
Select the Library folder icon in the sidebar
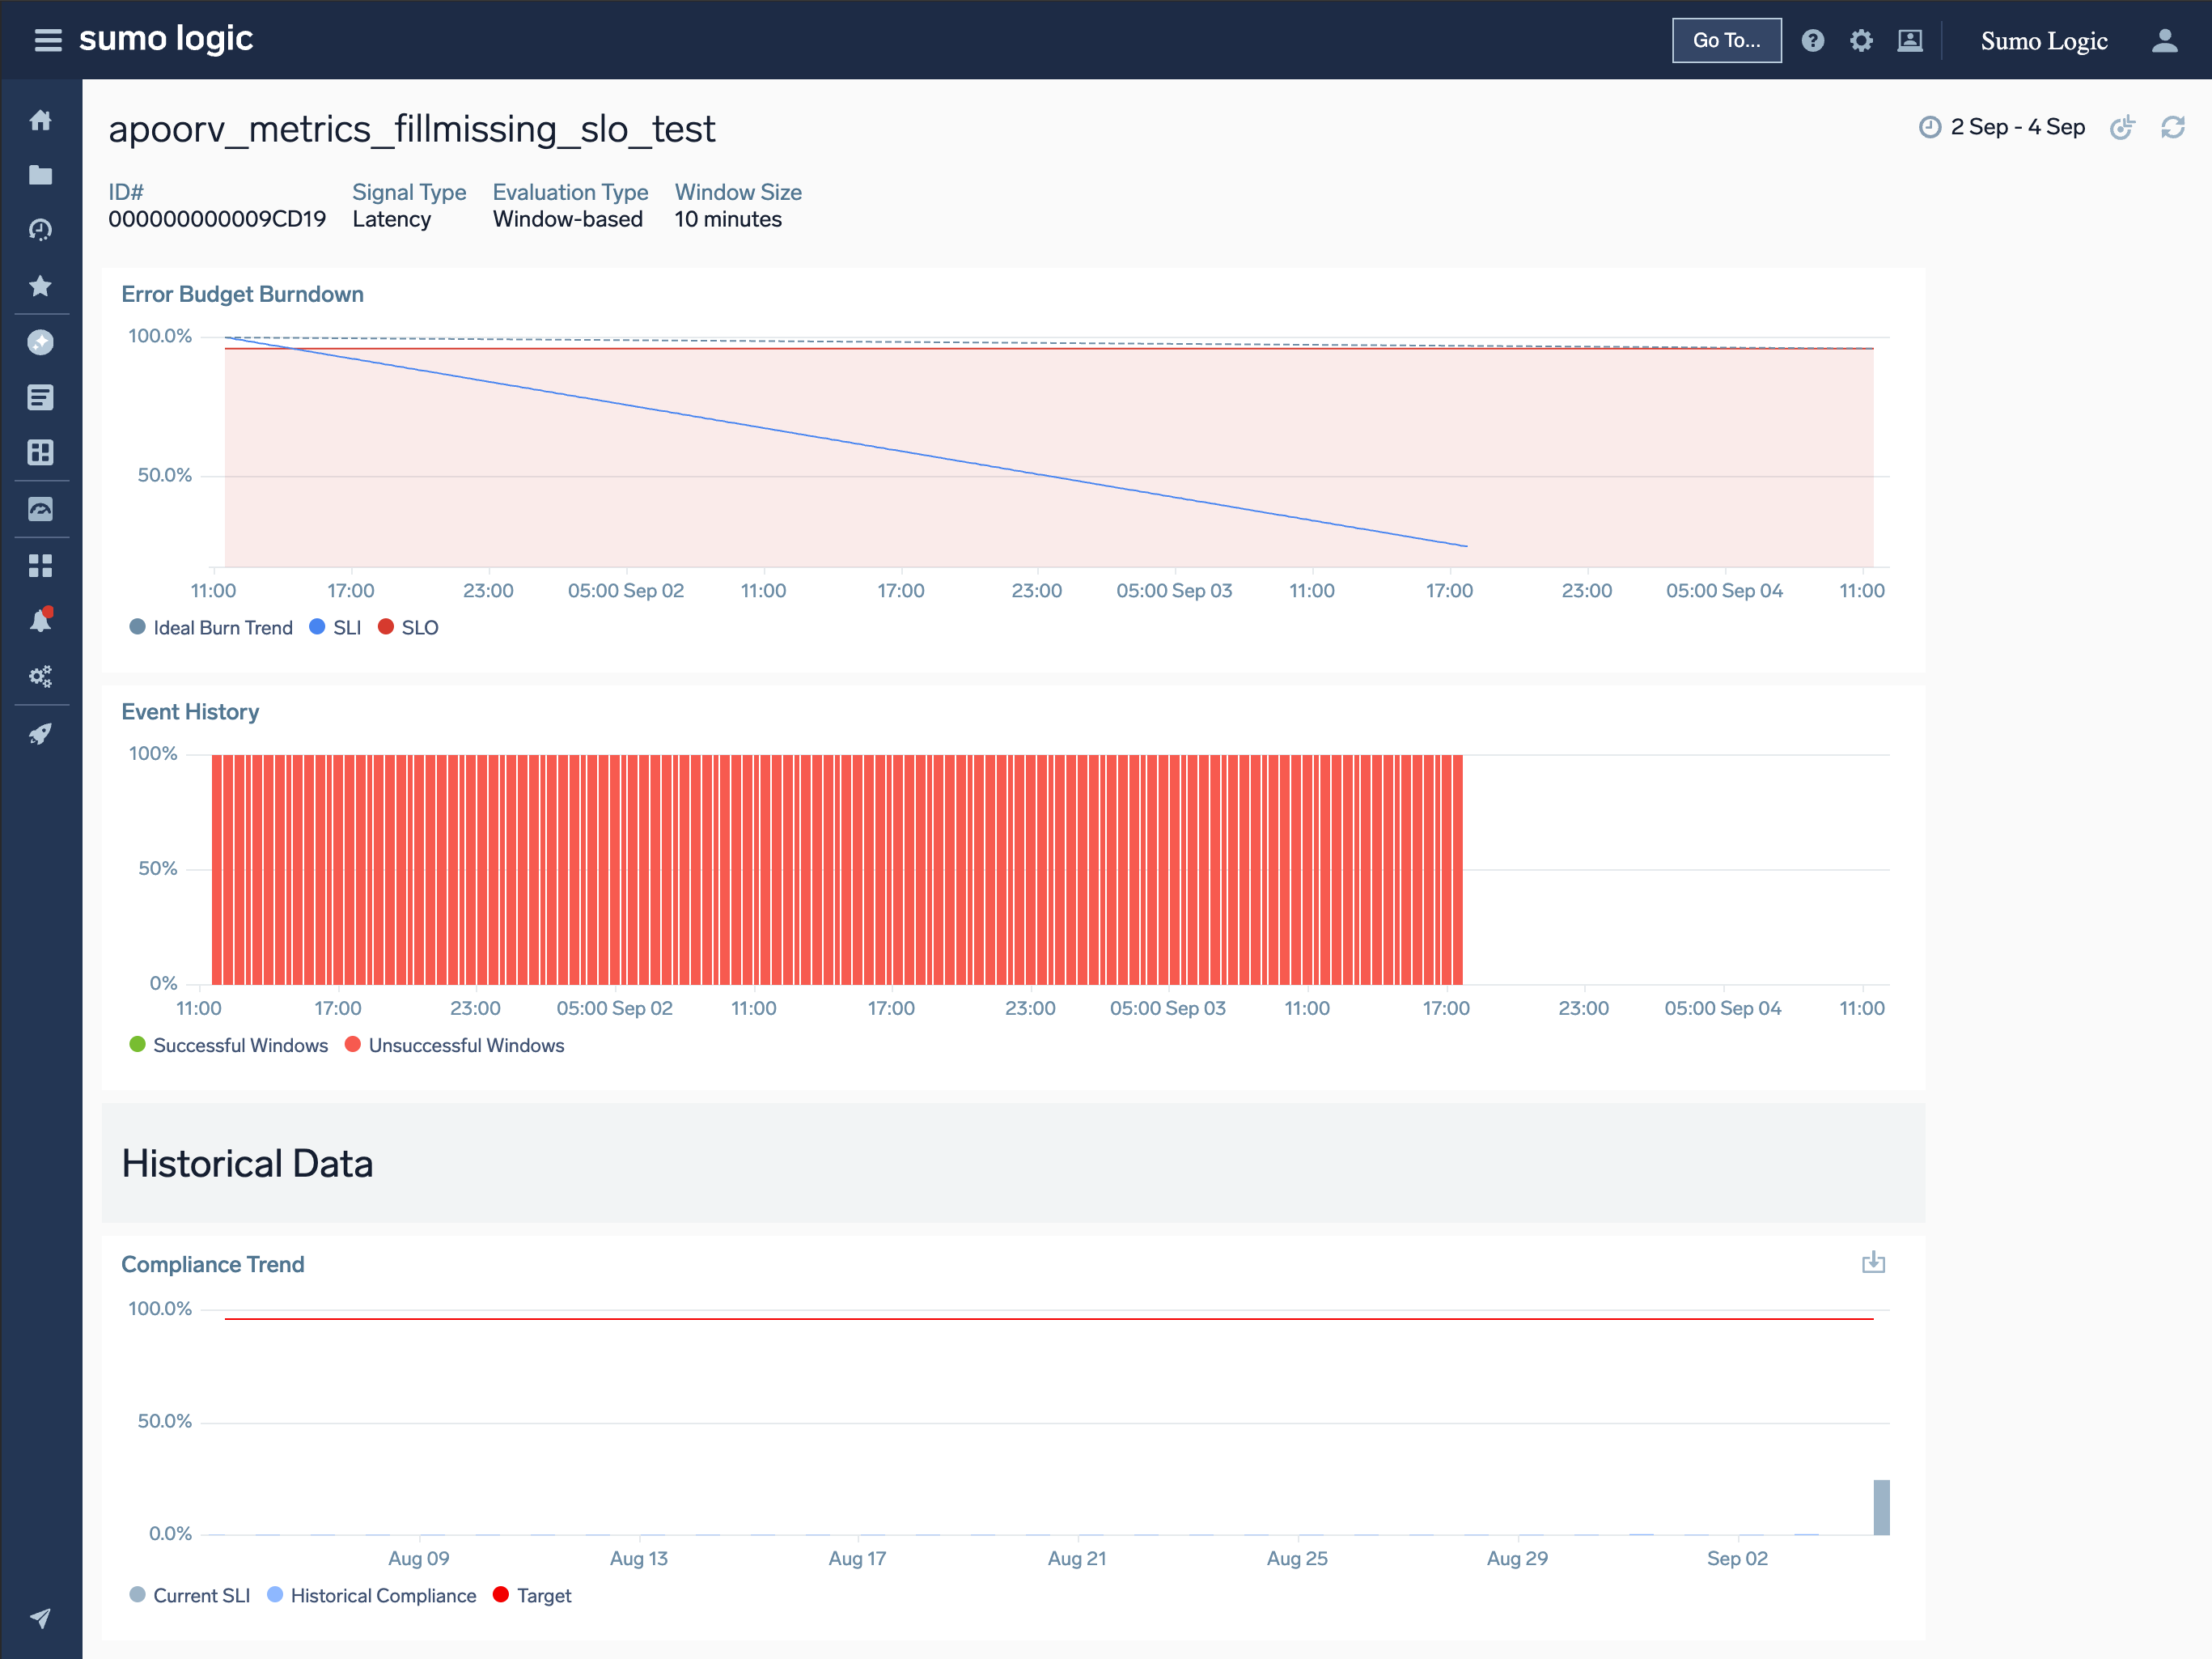[41, 174]
